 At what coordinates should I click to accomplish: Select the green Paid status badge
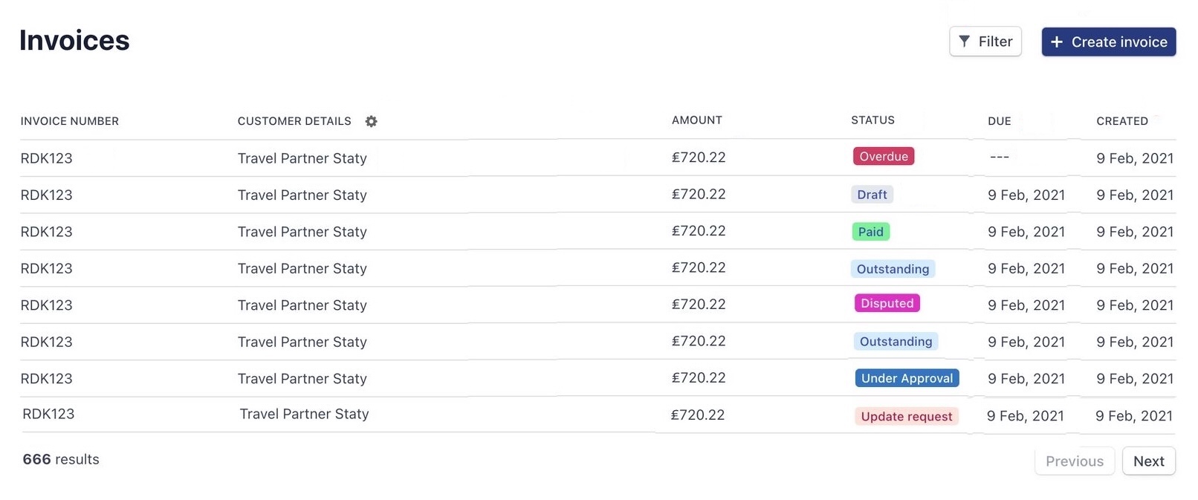tap(870, 232)
